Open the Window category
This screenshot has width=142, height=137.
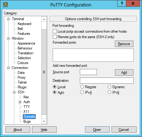tap(18, 38)
